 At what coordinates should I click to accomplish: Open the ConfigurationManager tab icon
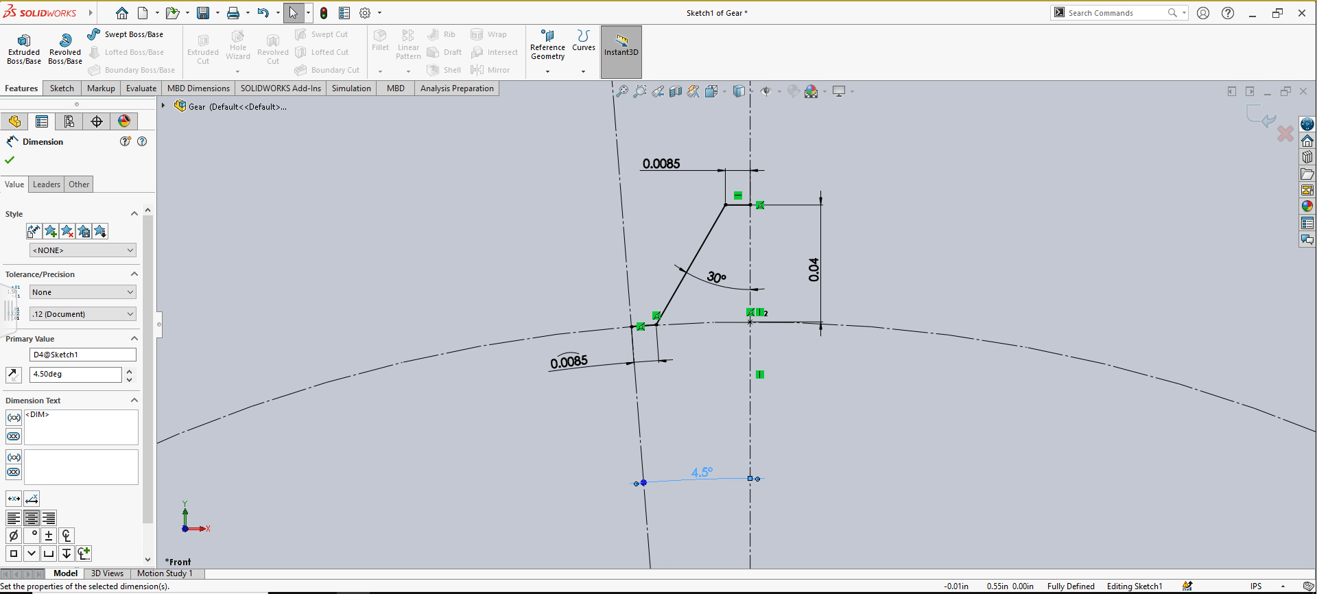69,121
